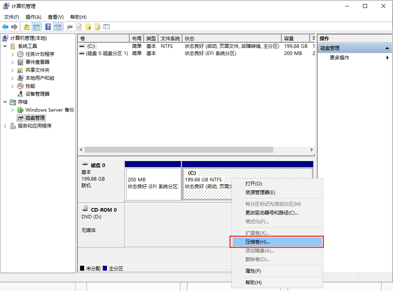
Task: Collapse the 磁盘管理 actions section
Action: tap(387, 48)
